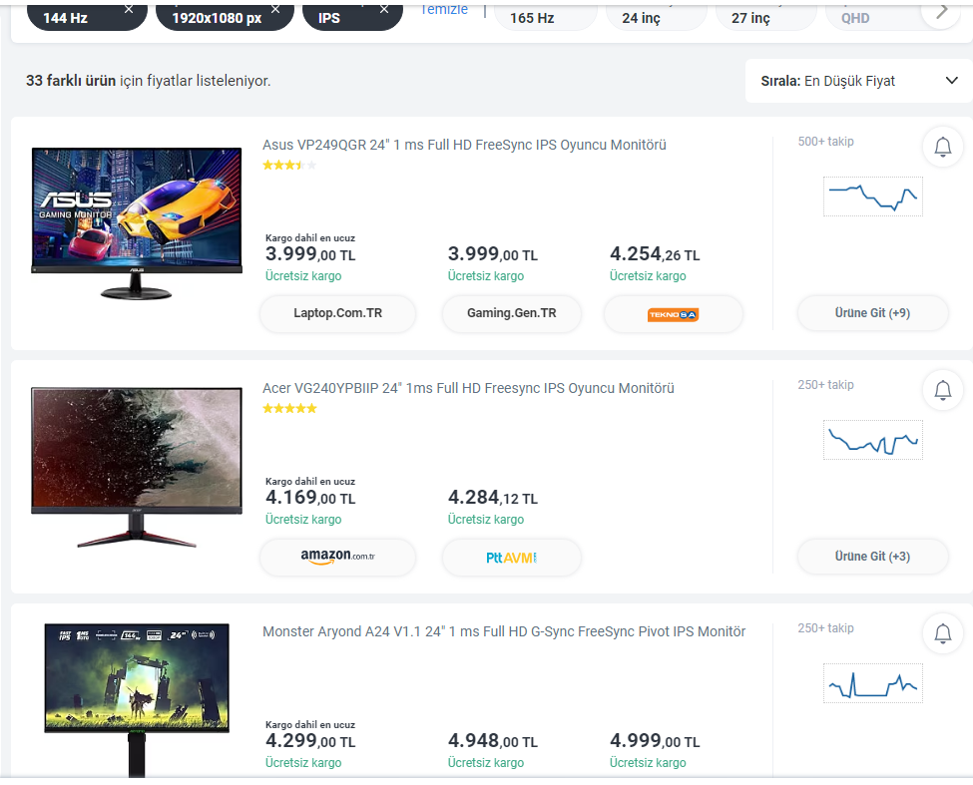Go to amazon.com.tr seller for Acer
The height and width of the screenshot is (785, 973).
coord(337,557)
